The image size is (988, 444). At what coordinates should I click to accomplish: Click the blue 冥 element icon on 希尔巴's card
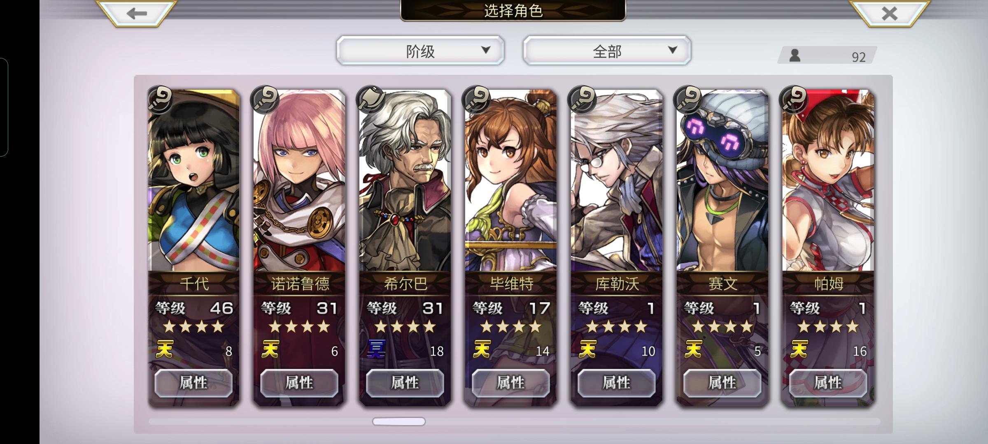click(376, 349)
